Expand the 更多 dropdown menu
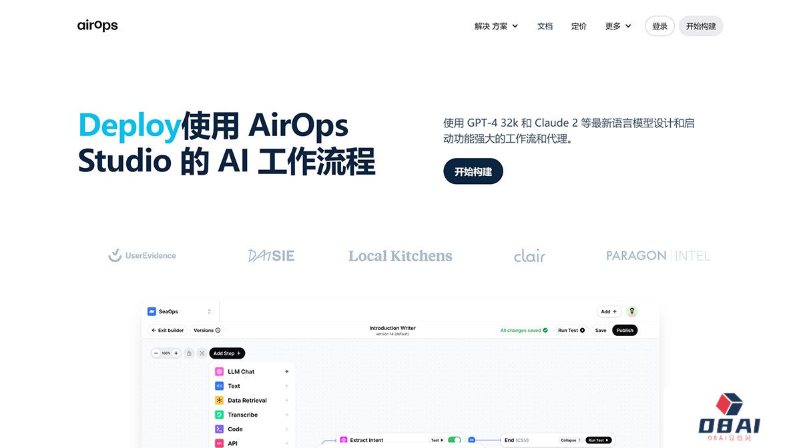Viewport: 801px width, 448px height. [618, 26]
